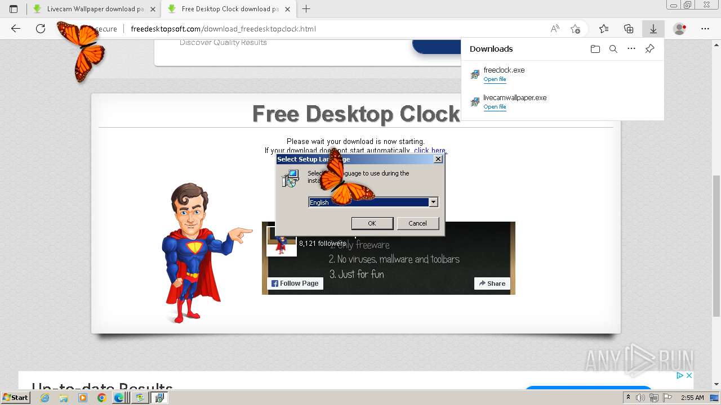Viewport: 721px width, 405px height.
Task: Open Downloads folder
Action: click(x=595, y=49)
